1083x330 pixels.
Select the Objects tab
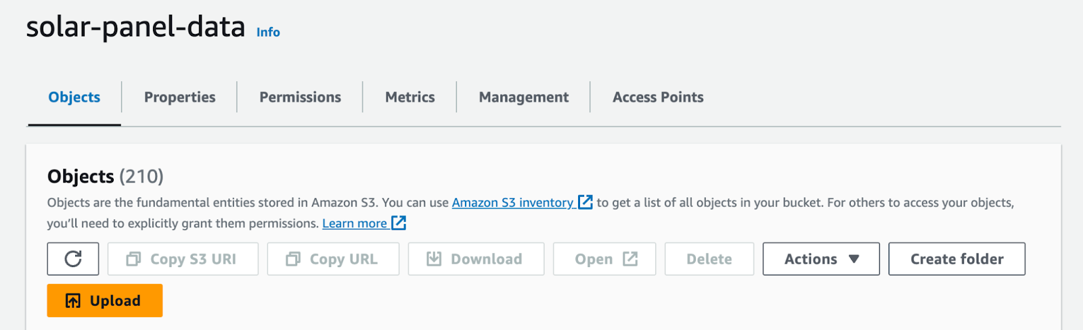click(74, 97)
